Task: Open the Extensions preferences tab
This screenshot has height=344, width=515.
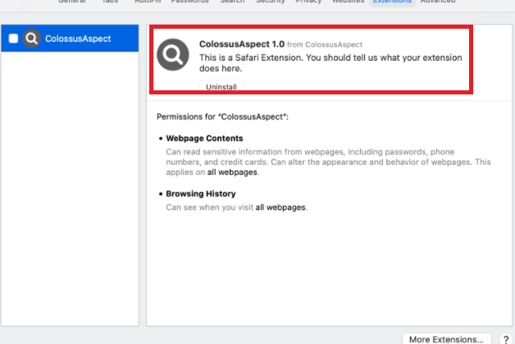Action: [x=392, y=2]
